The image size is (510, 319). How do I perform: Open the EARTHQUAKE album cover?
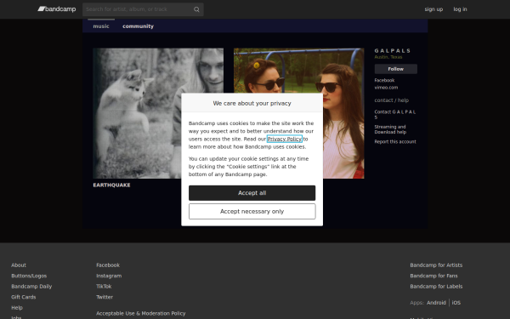(x=158, y=113)
